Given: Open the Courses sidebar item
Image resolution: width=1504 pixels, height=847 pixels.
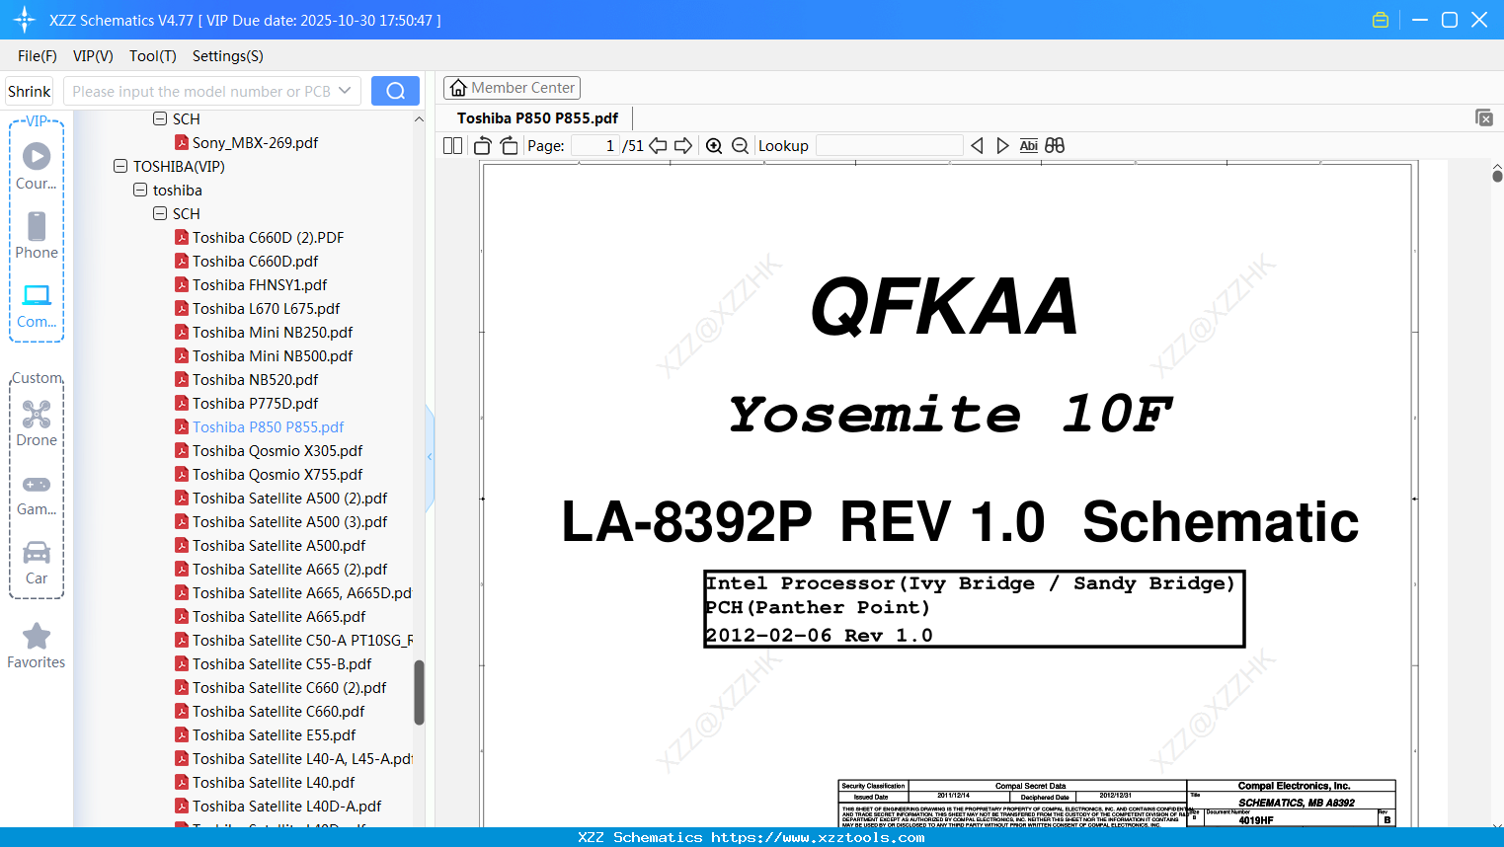Looking at the screenshot, I should (x=37, y=166).
